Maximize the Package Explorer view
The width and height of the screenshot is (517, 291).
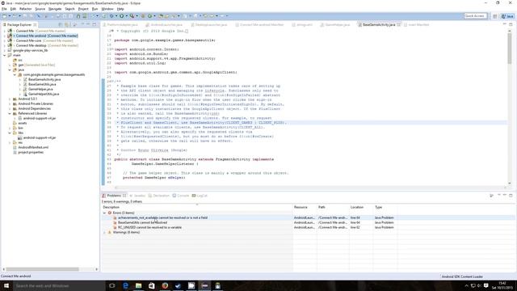95,24
